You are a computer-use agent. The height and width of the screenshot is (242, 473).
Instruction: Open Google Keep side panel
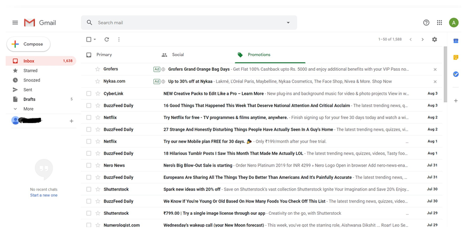(x=456, y=57)
